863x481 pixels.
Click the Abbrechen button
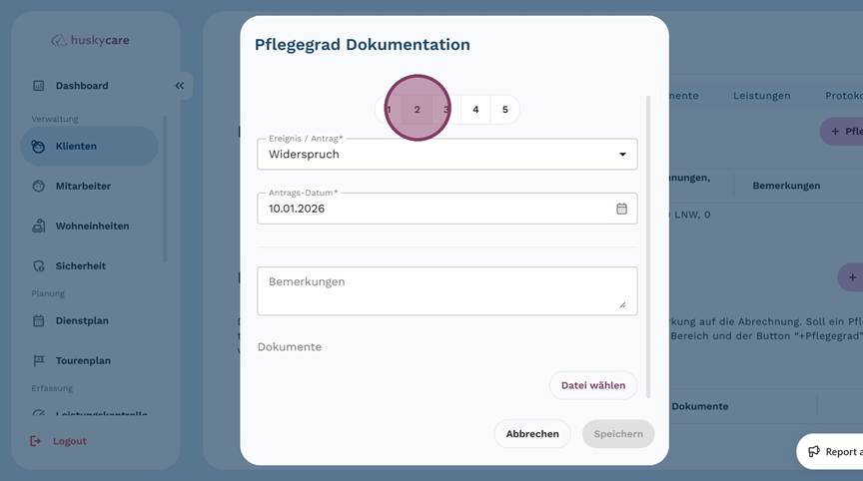[x=532, y=434]
